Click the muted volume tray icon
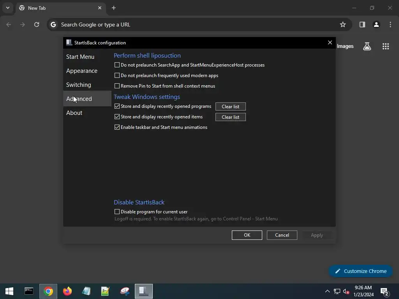Screen dimensions: 399x299 [x=346, y=291]
